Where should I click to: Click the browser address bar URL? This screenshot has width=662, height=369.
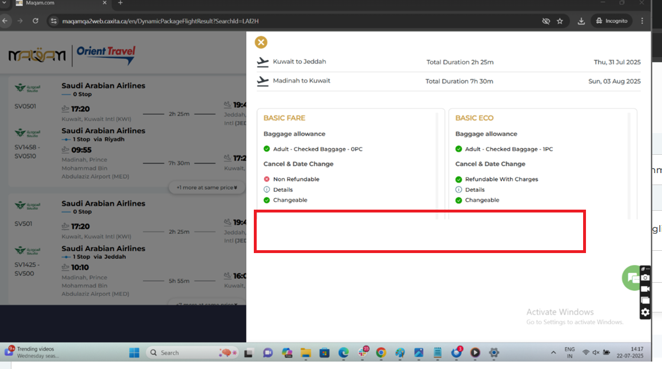click(x=160, y=21)
